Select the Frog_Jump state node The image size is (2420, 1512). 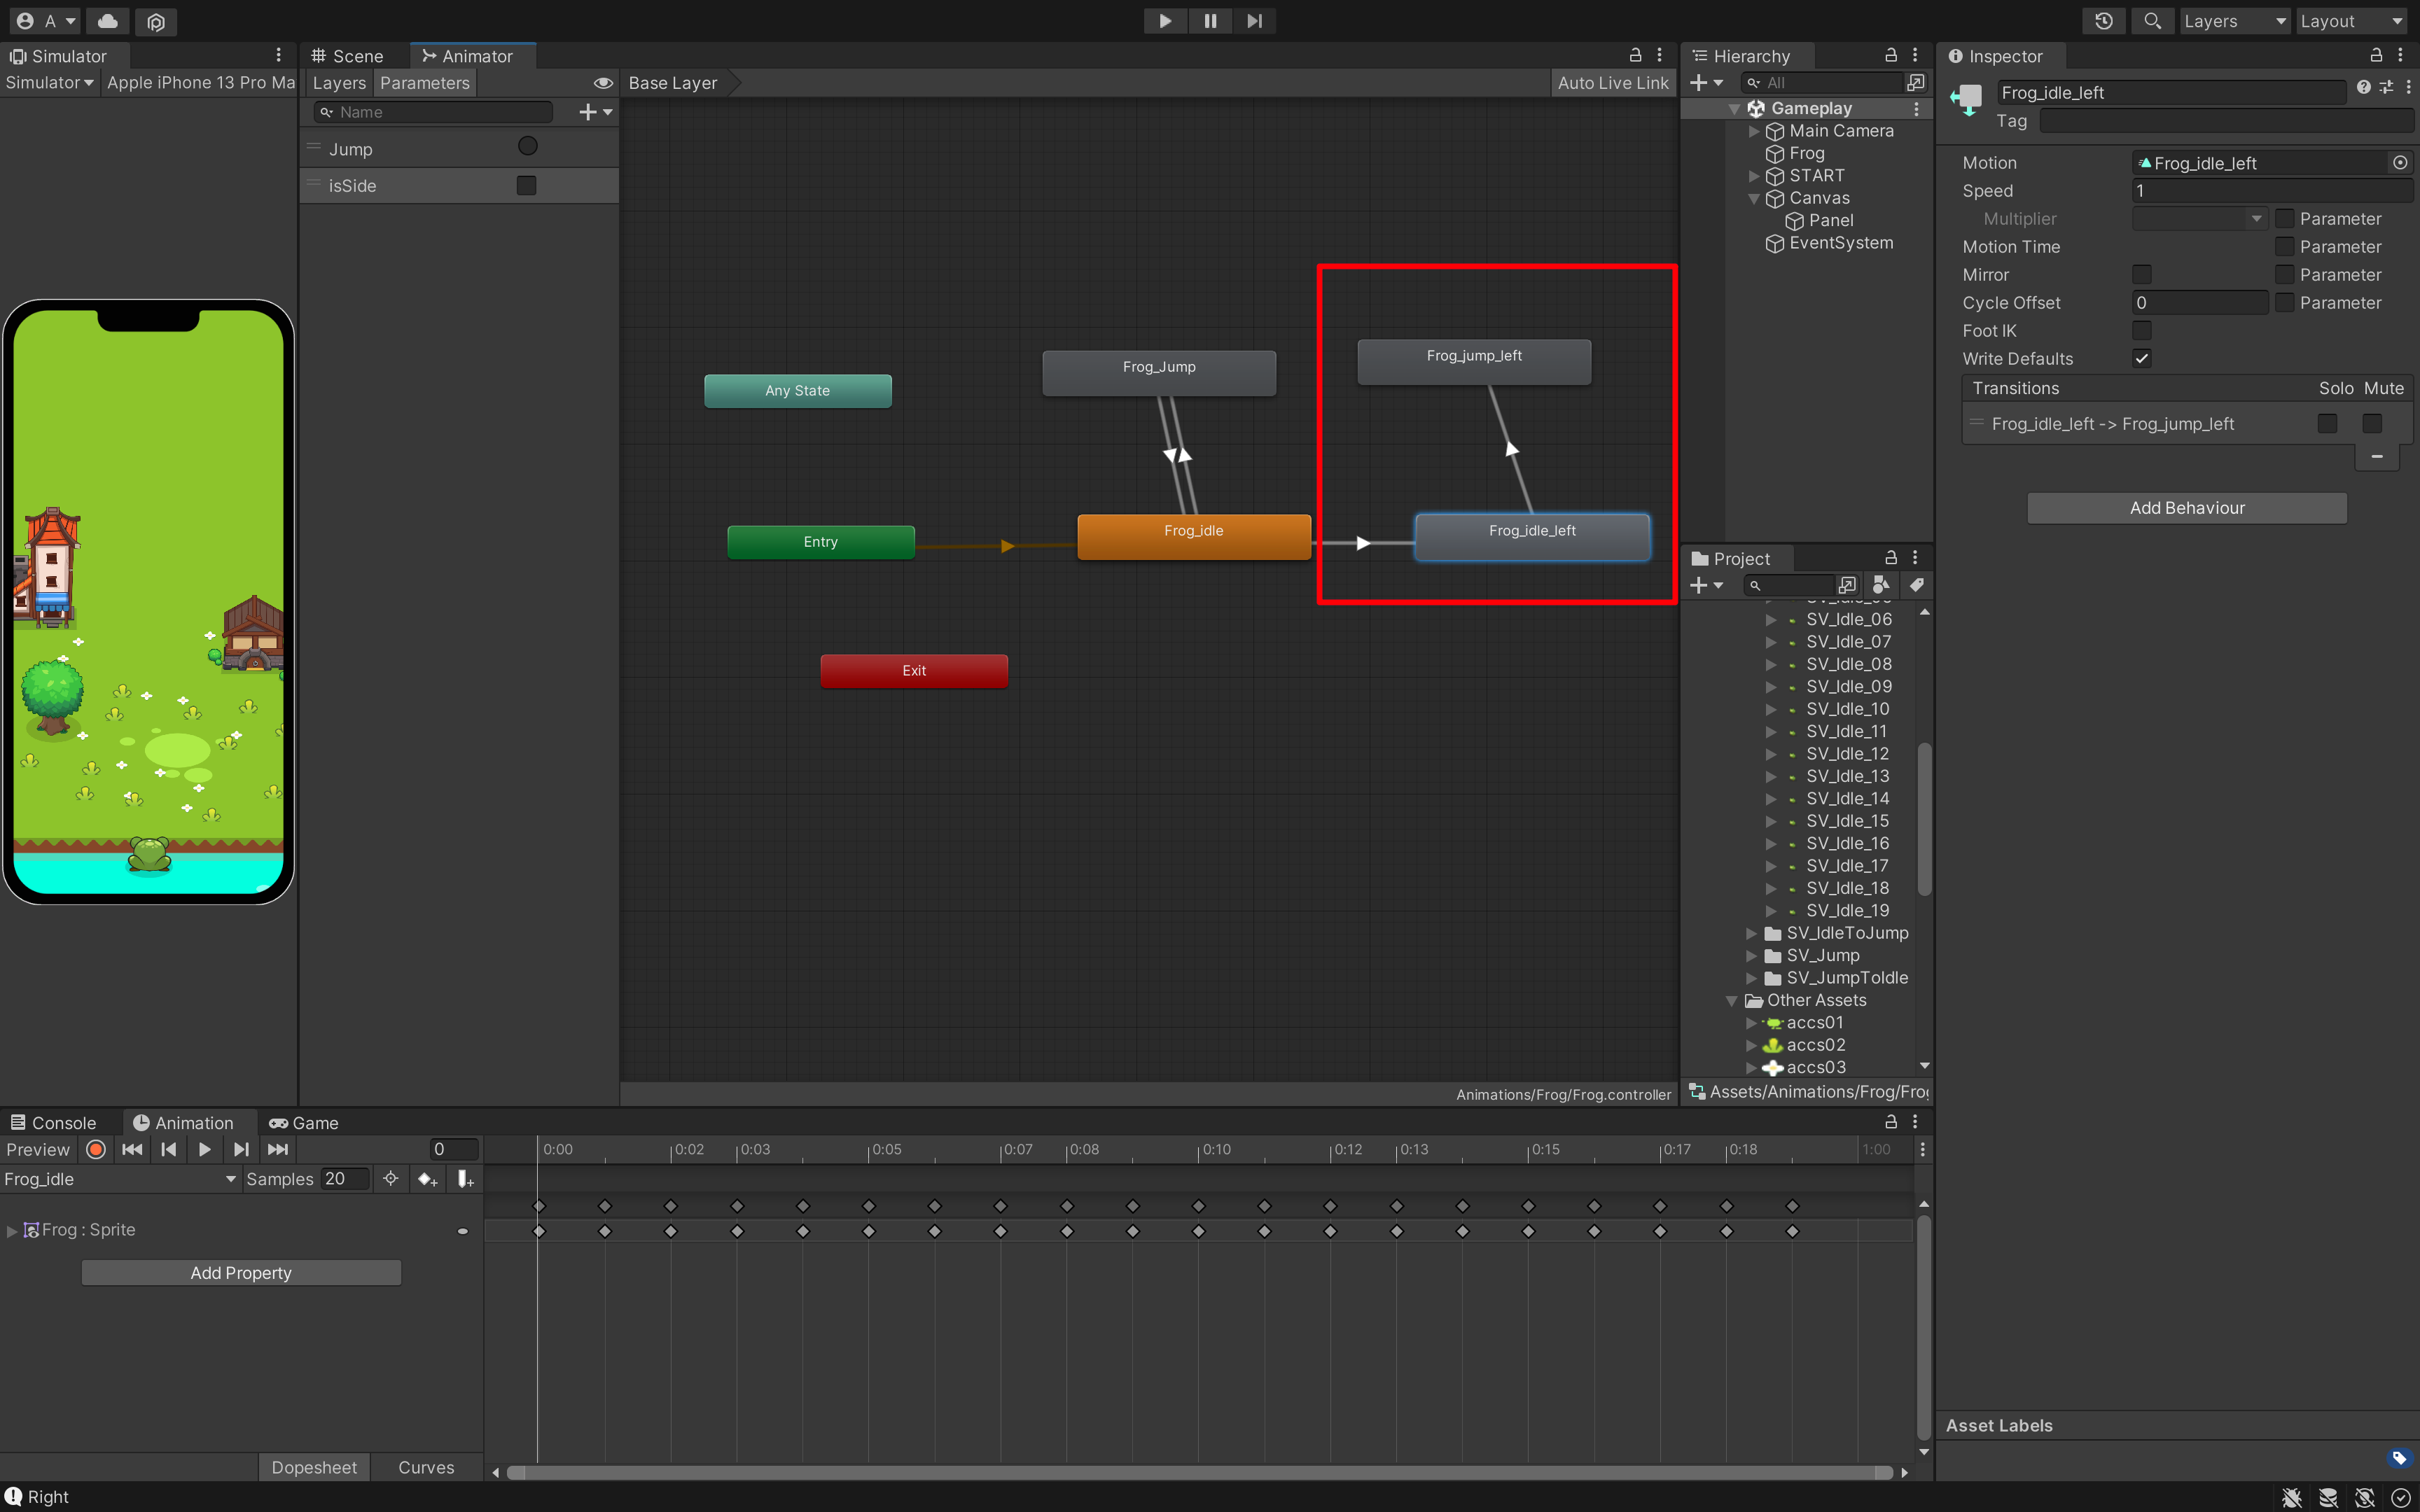1159,373
